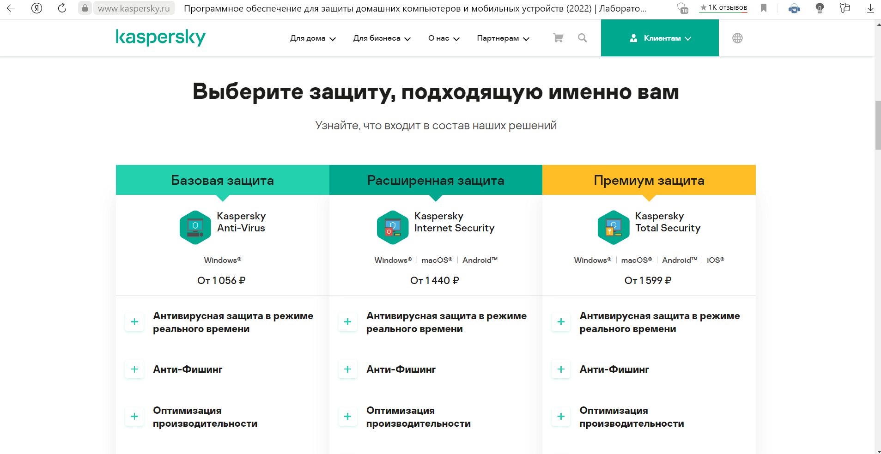Click the subtitle Узнайте, что входит в состав
Image resolution: width=881 pixels, height=454 pixels.
(436, 126)
